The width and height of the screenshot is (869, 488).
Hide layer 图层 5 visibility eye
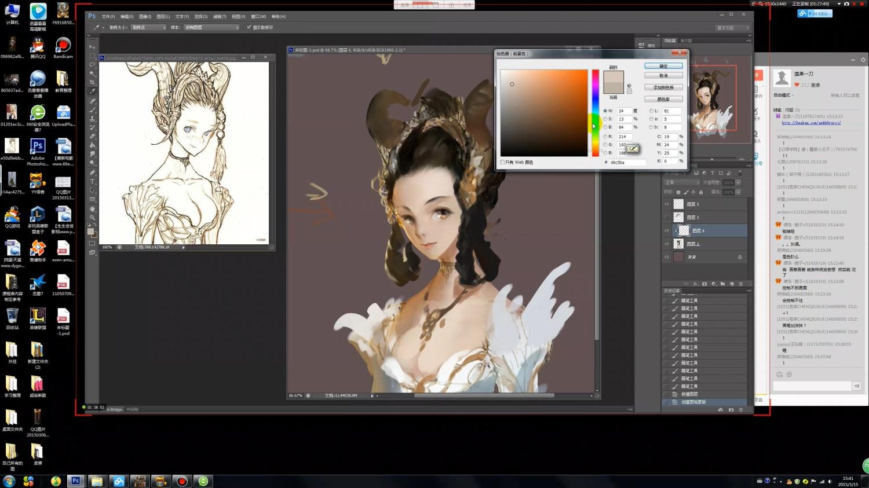666,204
